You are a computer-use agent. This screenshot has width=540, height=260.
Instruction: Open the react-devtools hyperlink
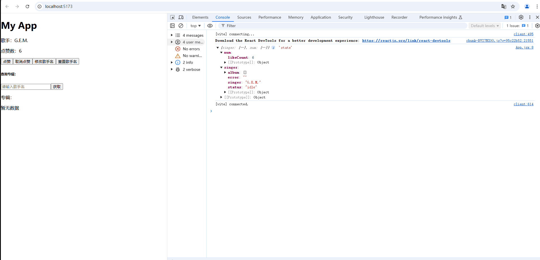click(406, 41)
